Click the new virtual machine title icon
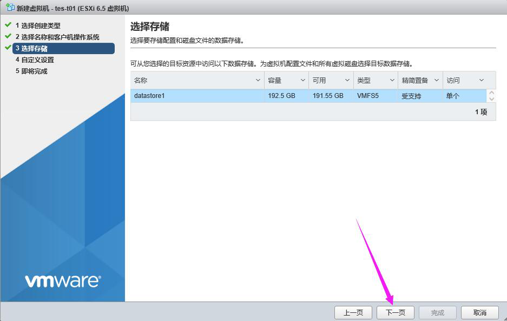The height and width of the screenshot is (321, 507). [10, 7]
